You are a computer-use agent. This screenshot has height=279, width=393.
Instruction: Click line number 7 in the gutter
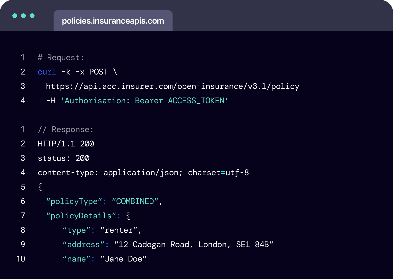23,216
